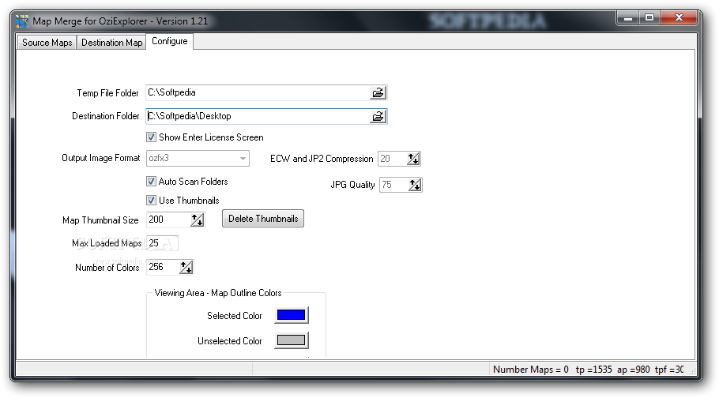Uncheck the Use Thumbnails option
Screen dimensions: 719x398
click(x=152, y=201)
